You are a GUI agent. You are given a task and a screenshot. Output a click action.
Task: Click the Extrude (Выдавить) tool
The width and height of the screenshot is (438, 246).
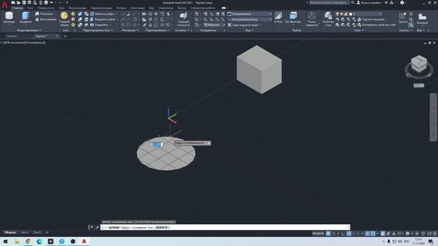pyautogui.click(x=26, y=18)
